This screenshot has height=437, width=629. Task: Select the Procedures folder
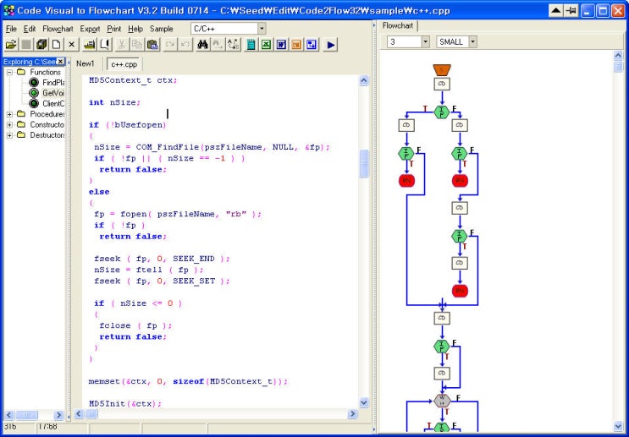[47, 114]
